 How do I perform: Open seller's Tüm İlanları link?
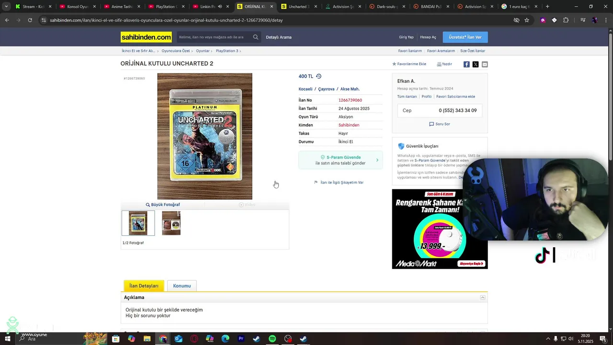[407, 96]
